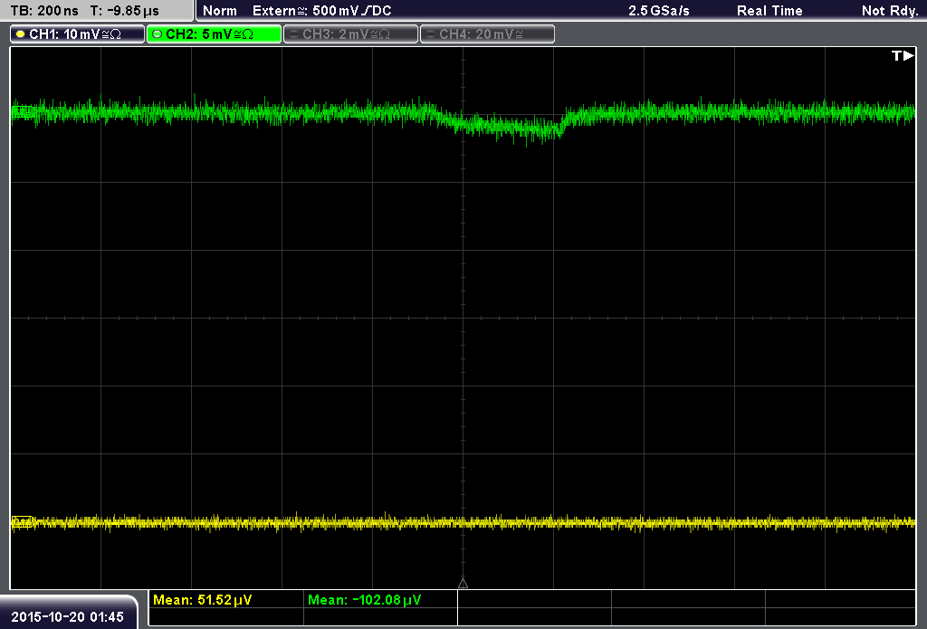Select the yellow Mean 51.52 µV measurement

pos(202,600)
